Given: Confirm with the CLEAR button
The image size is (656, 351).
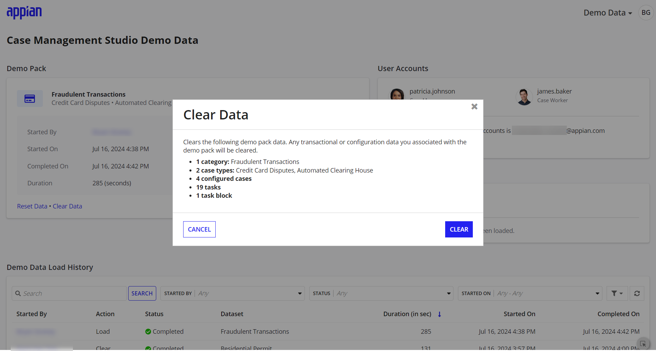Looking at the screenshot, I should 459,229.
